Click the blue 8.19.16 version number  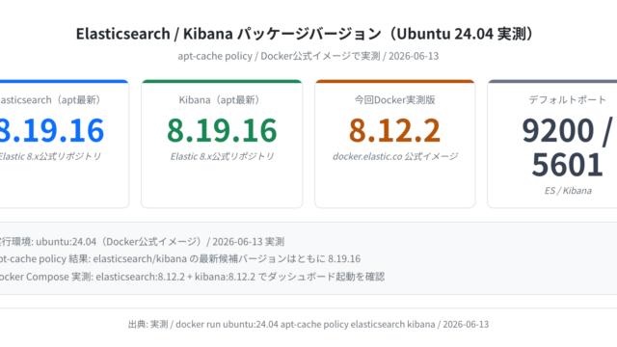point(52,131)
